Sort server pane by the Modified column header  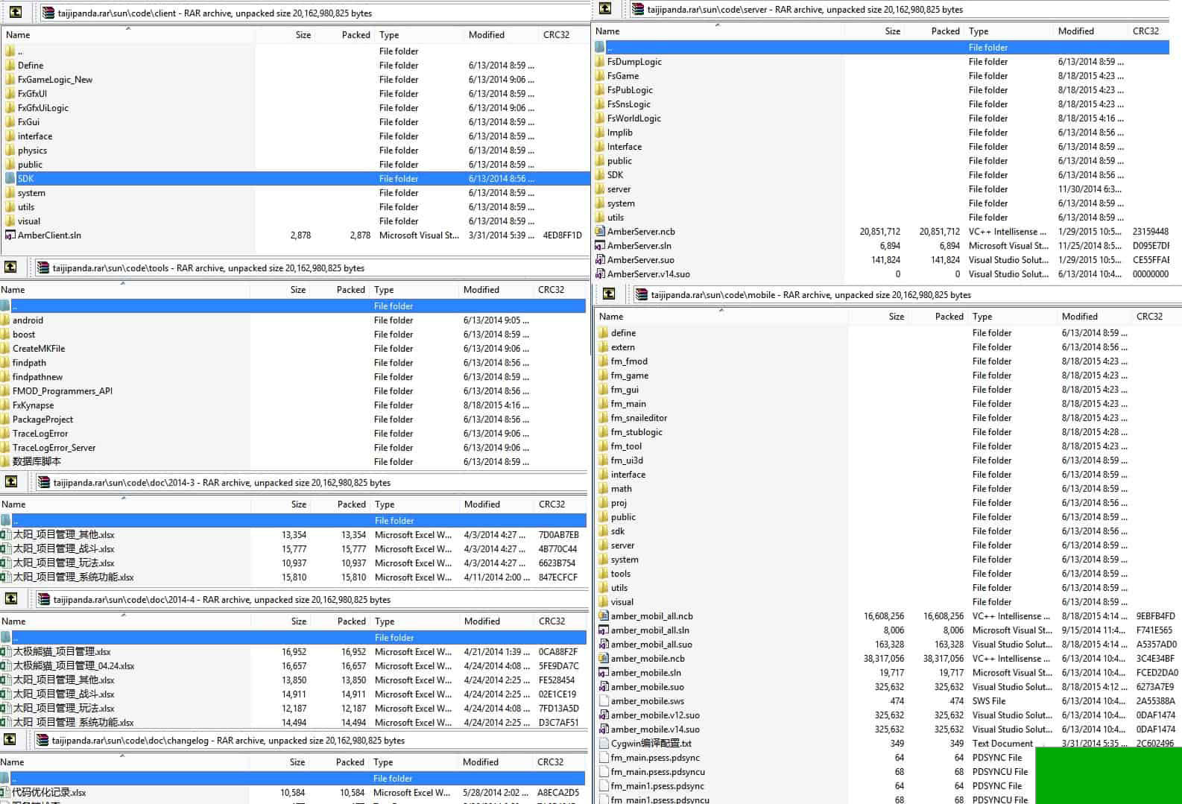[x=1075, y=31]
